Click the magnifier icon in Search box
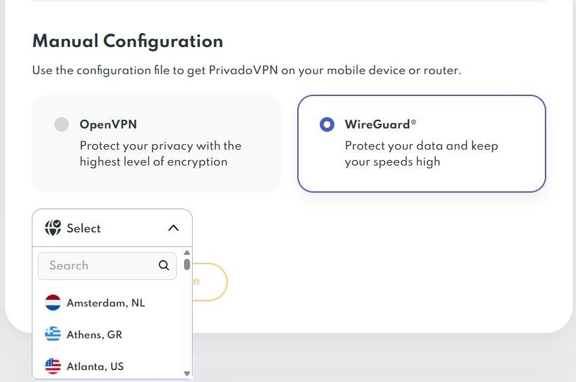 (x=164, y=265)
